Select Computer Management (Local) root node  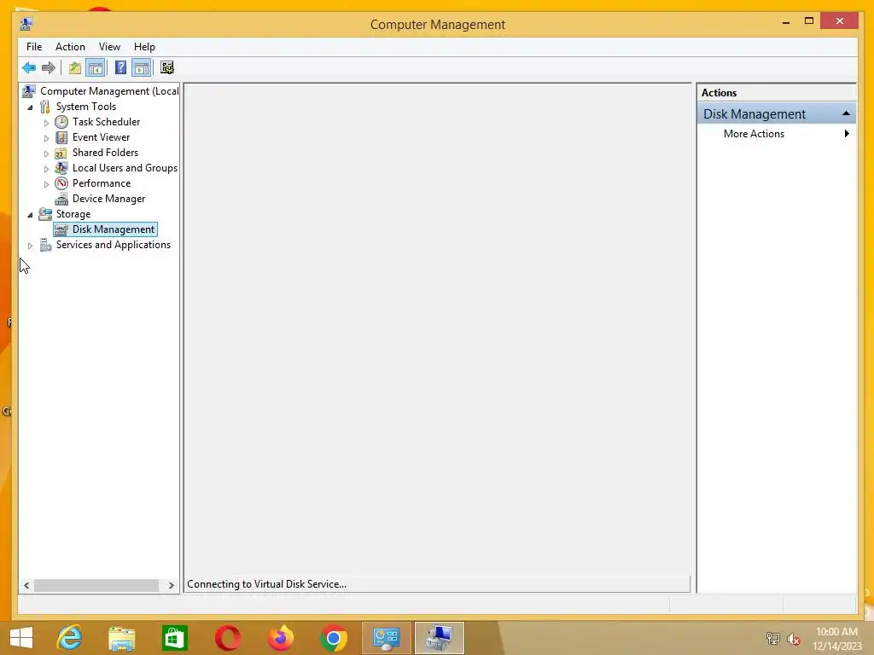(x=109, y=91)
